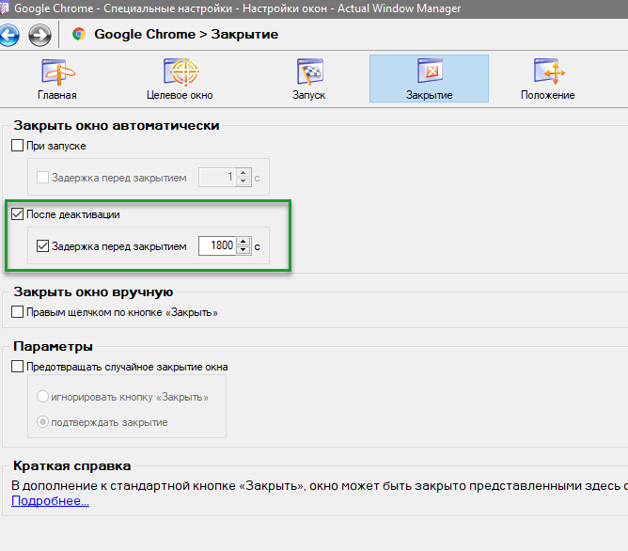628x551 pixels.
Task: Switch to the Целевое окно tab label
Action: [x=180, y=95]
